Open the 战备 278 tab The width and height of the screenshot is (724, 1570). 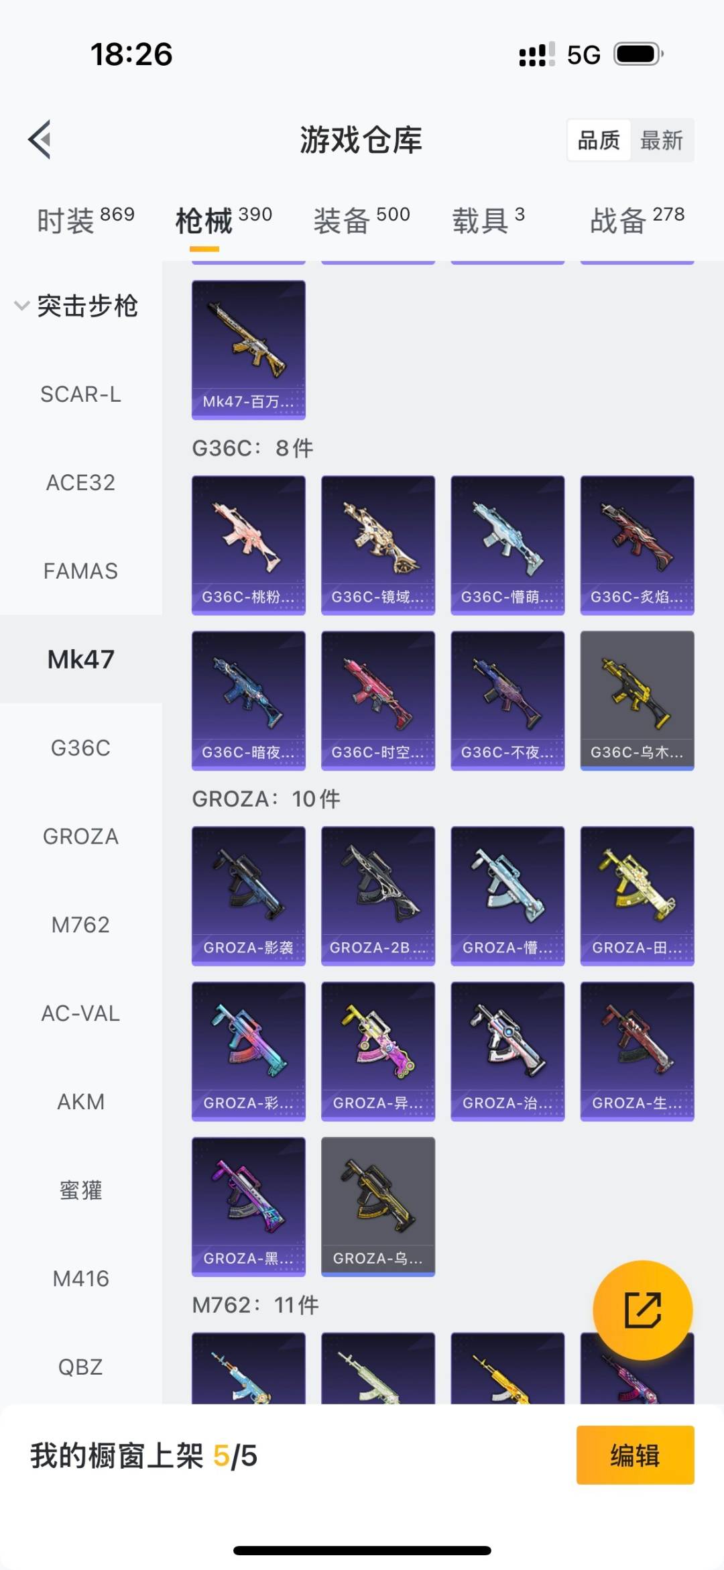pyautogui.click(x=637, y=219)
